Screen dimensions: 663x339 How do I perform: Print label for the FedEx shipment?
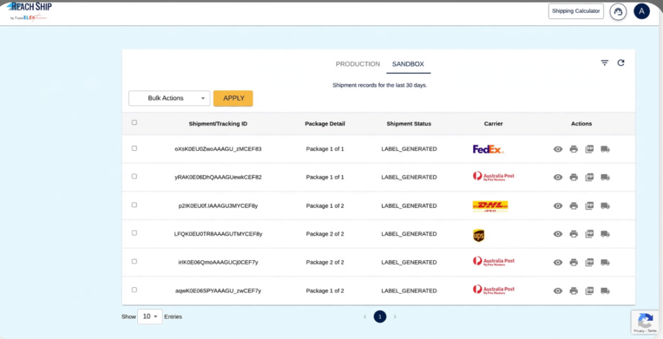pos(574,149)
